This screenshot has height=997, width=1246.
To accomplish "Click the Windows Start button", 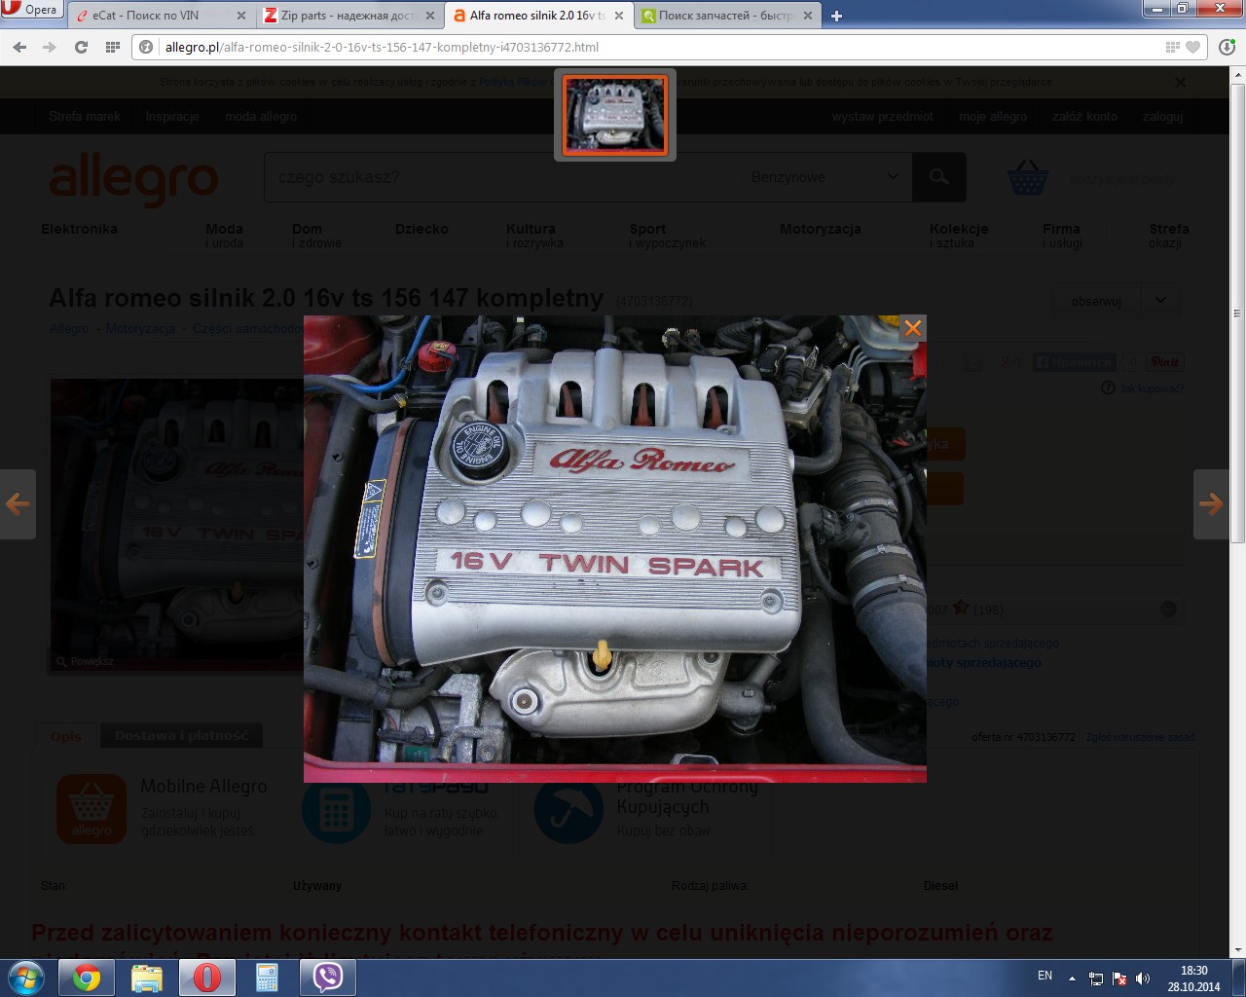I will (x=26, y=977).
